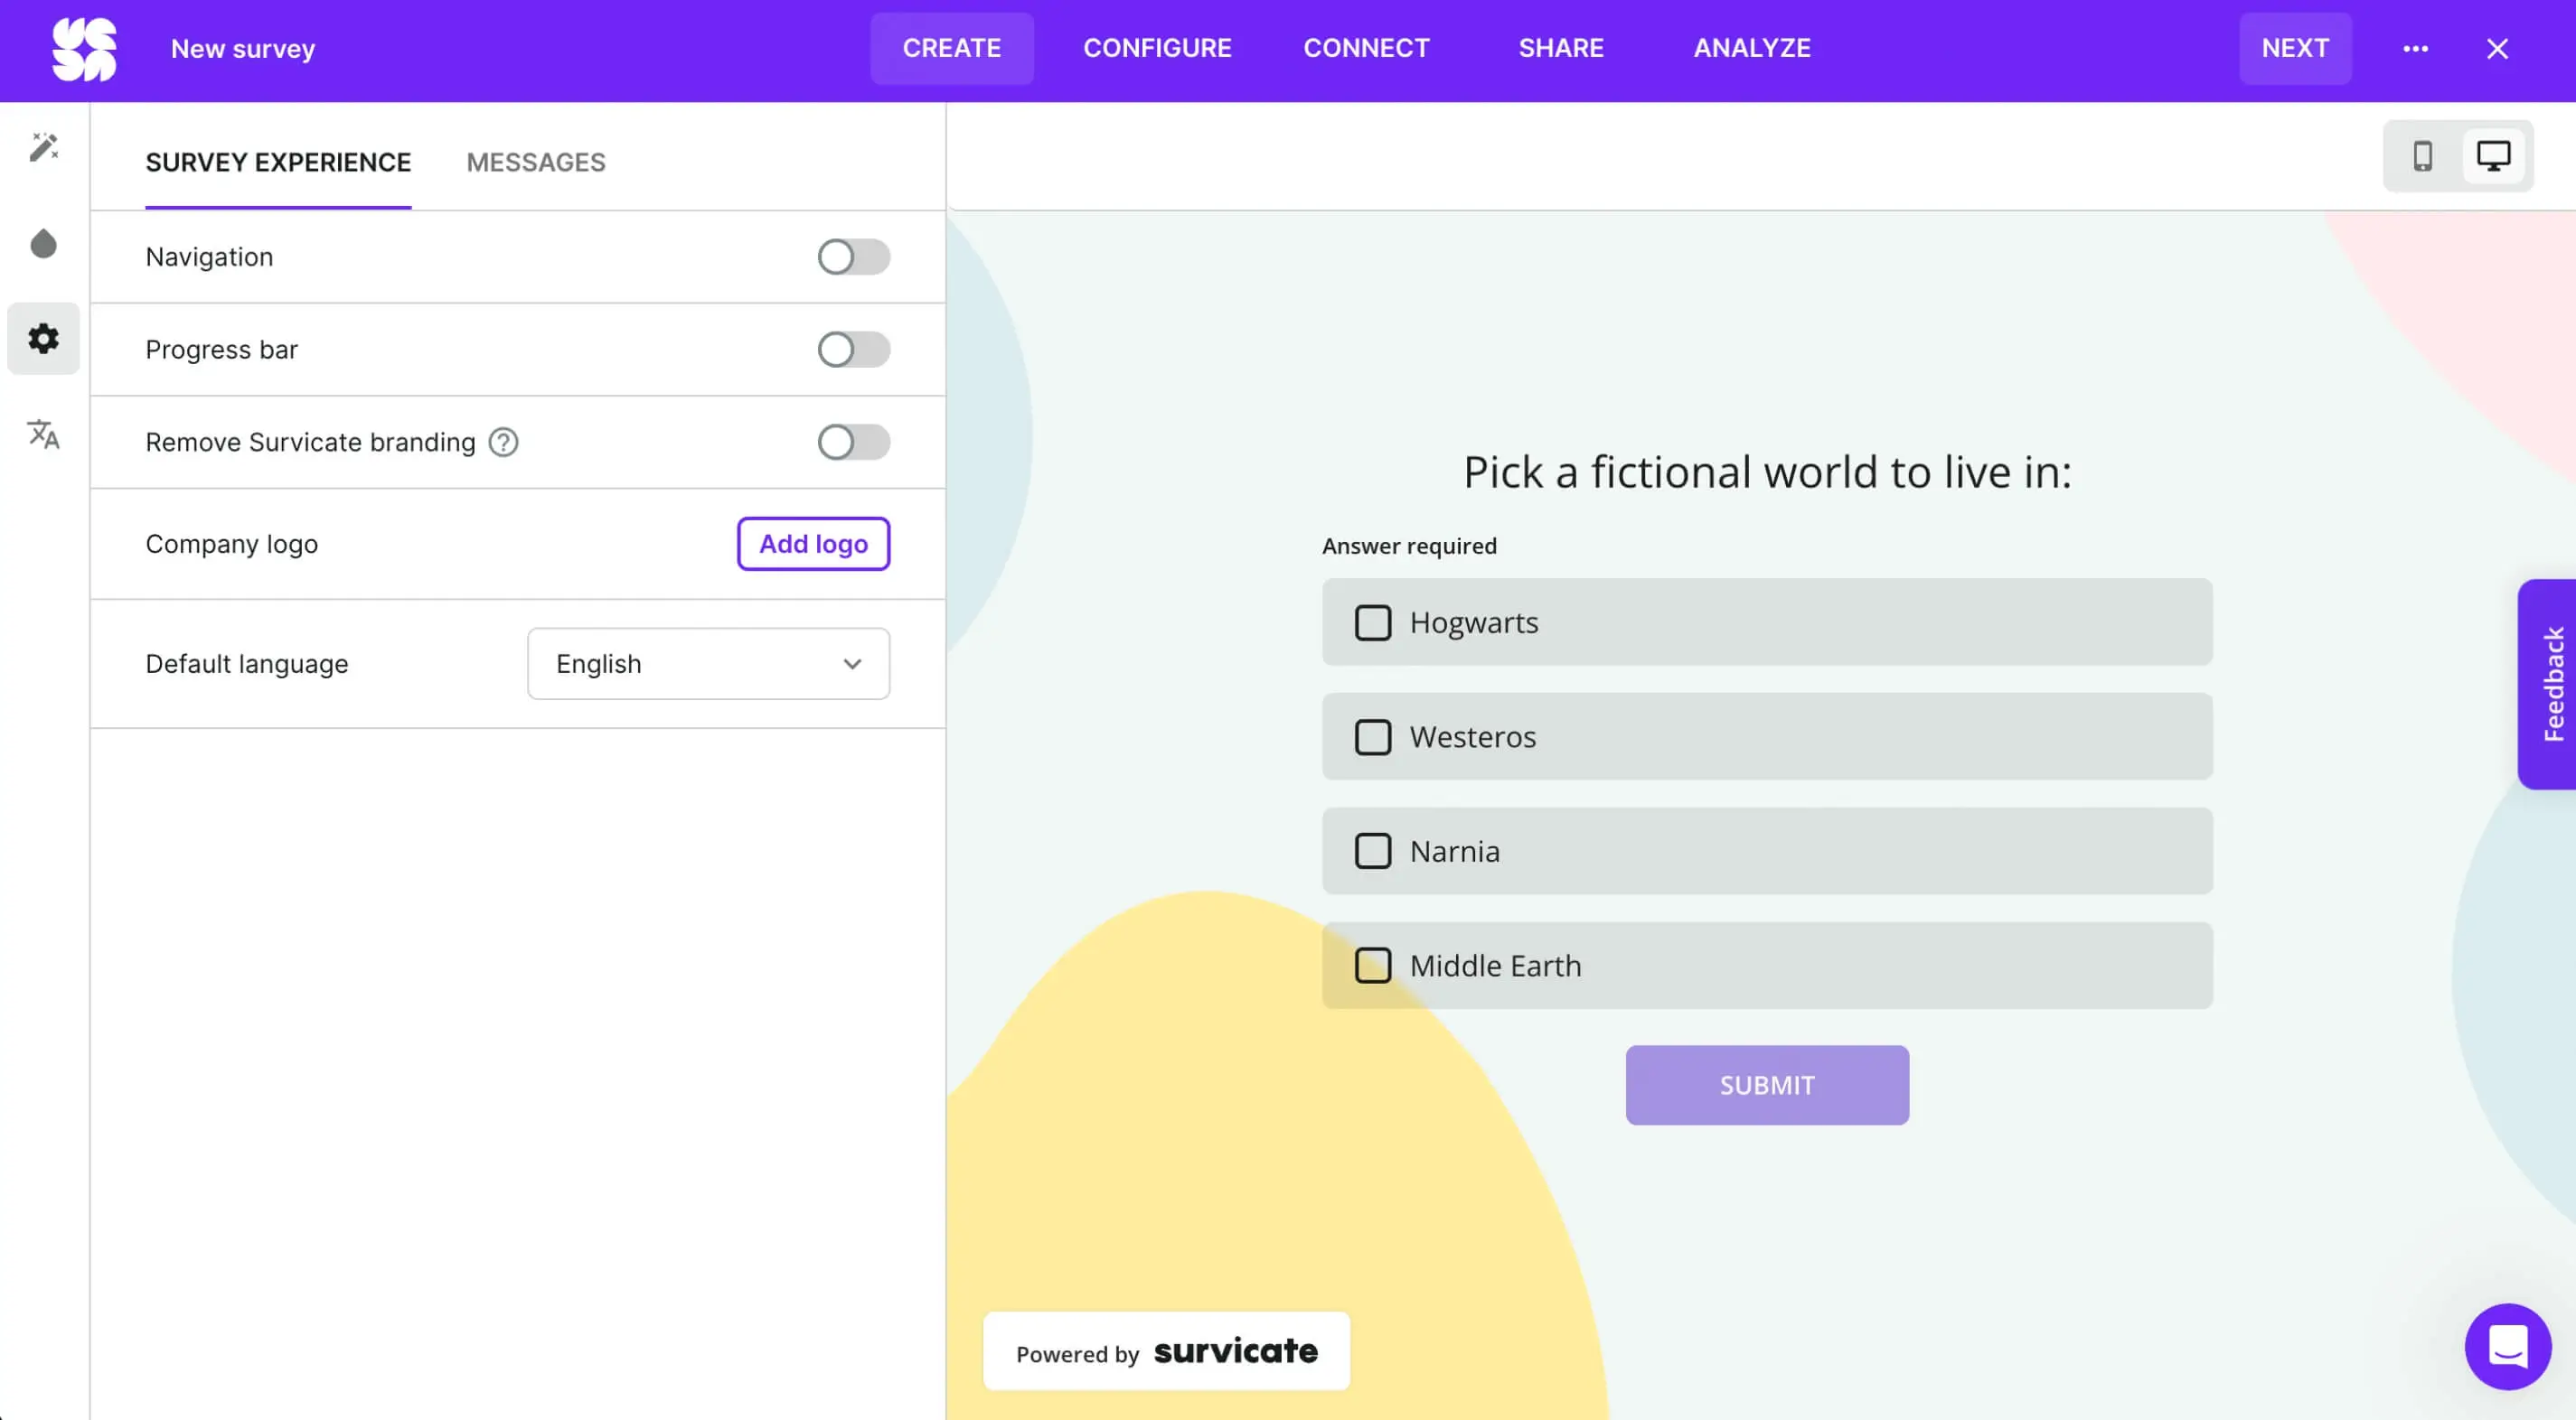Screen dimensions: 2576x1420
Task: Open the settings gear panel
Action: (43, 339)
